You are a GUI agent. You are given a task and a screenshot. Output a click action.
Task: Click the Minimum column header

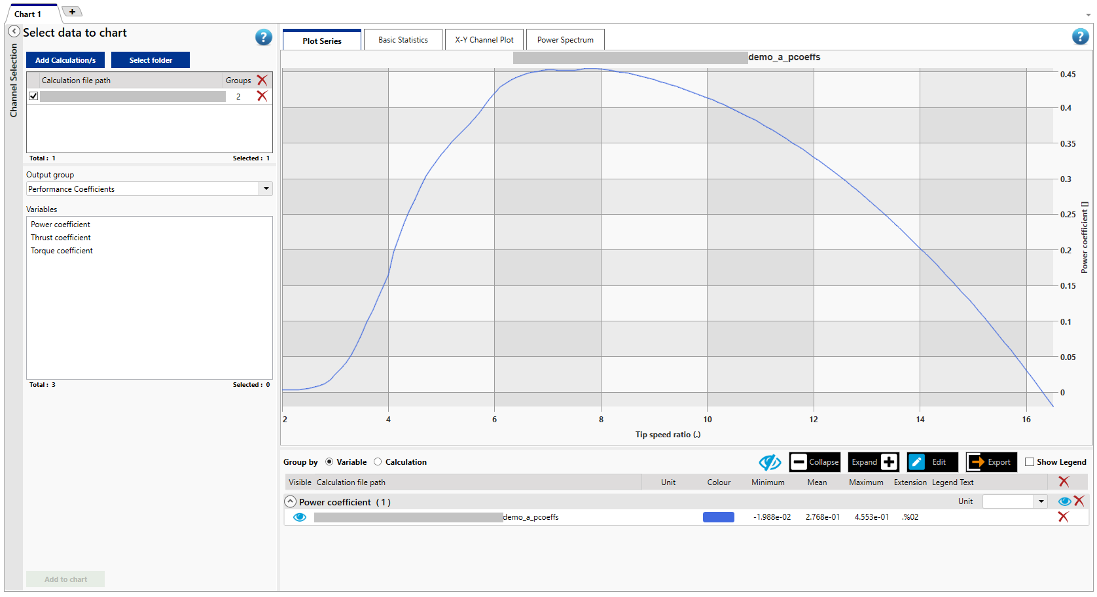(768, 482)
